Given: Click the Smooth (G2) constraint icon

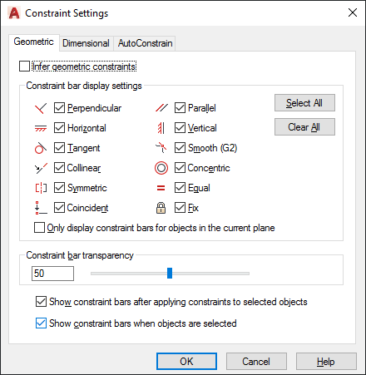Looking at the screenshot, I should click(161, 148).
